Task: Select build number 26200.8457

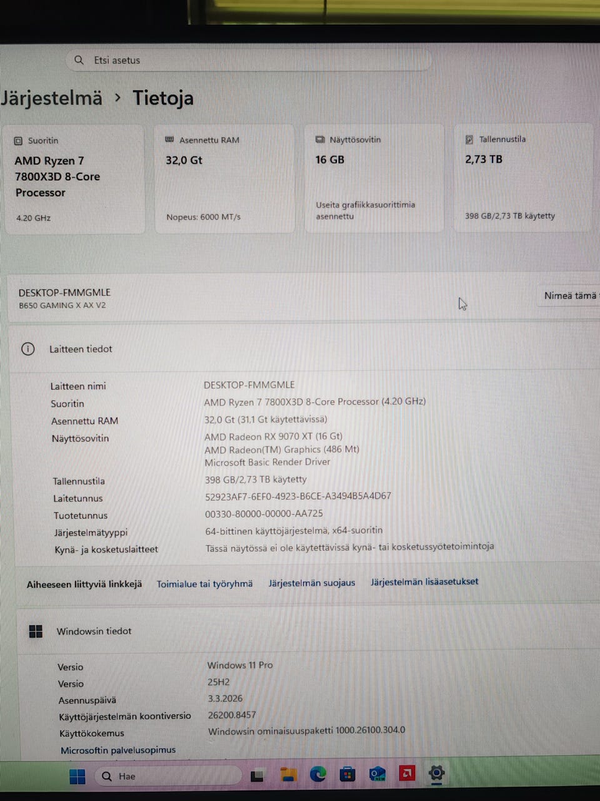Action: 232,715
